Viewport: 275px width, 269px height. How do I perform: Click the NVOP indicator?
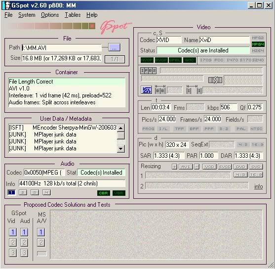click(x=147, y=60)
